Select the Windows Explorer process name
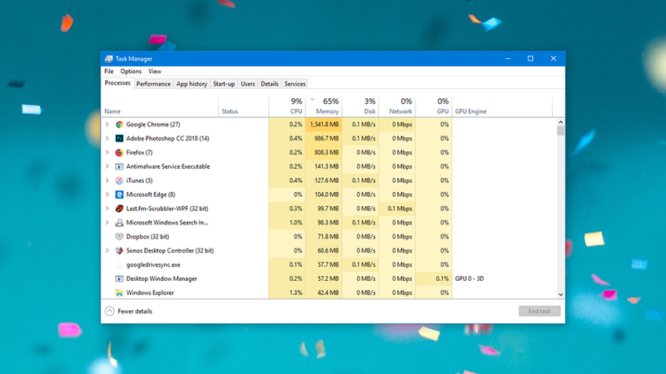 click(x=150, y=293)
